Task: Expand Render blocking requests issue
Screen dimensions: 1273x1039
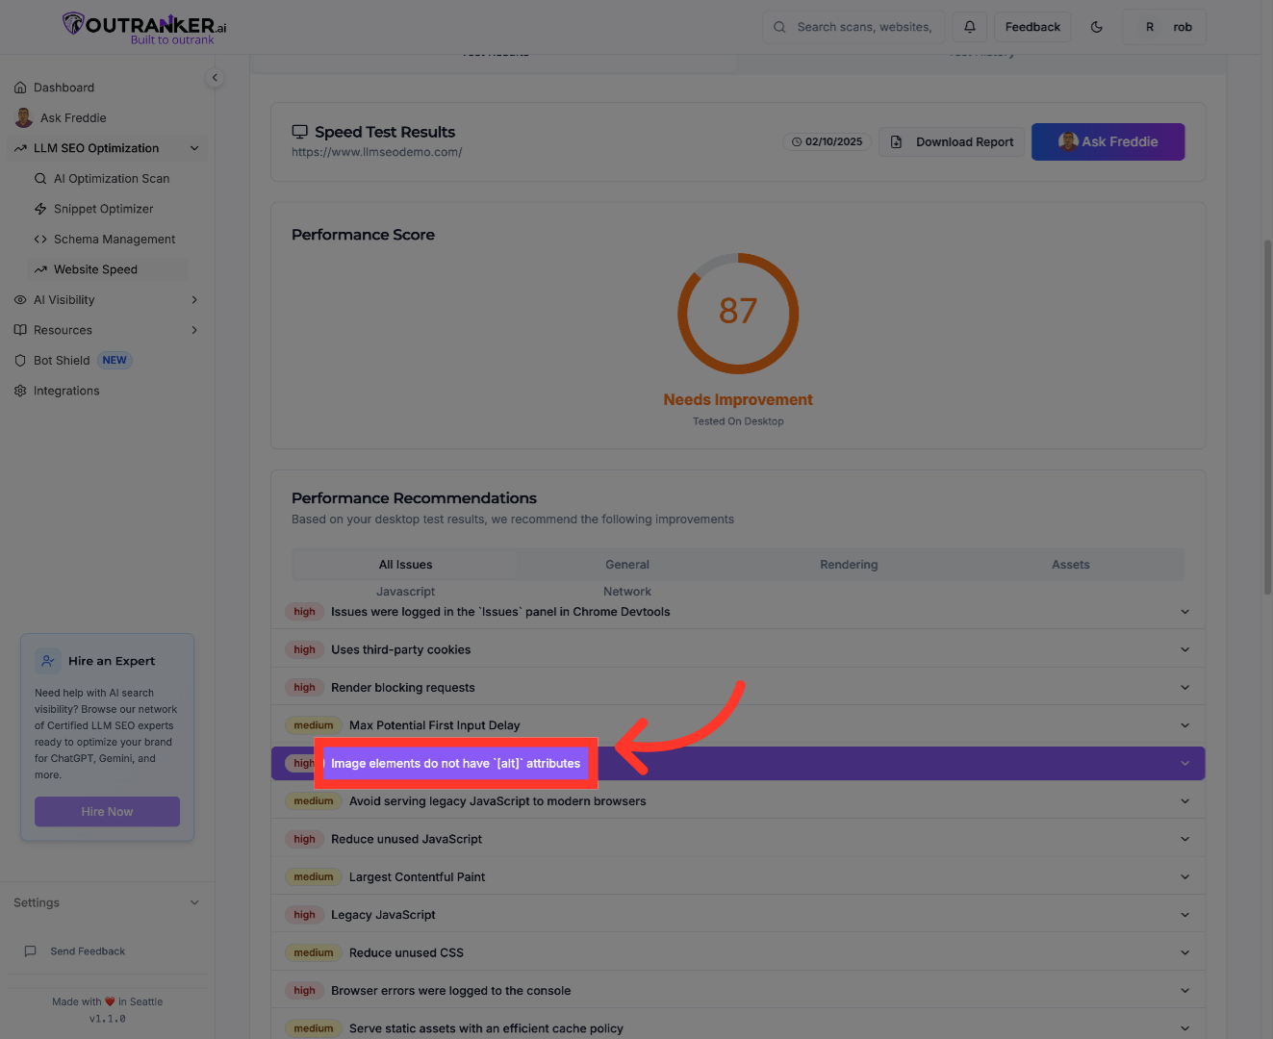Action: coord(1184,688)
